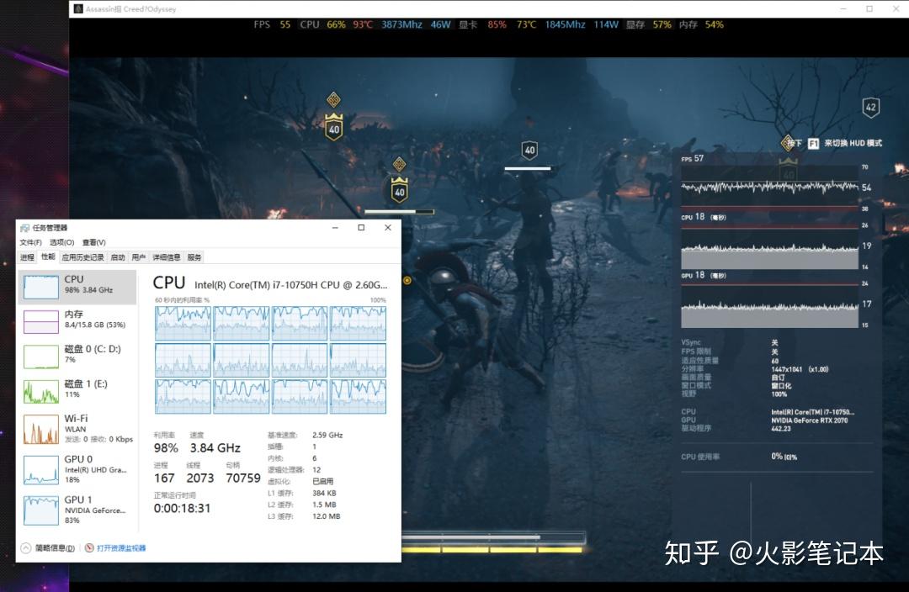Open the 选项(O) menu in Task Manager
Image resolution: width=909 pixels, height=592 pixels.
click(x=62, y=242)
